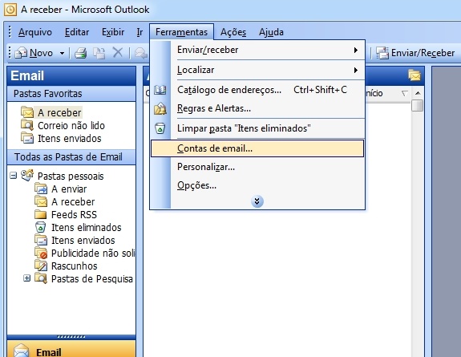Select the Rascunhos folder

pos(74,266)
